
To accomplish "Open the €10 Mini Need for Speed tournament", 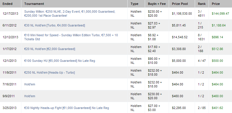I will (71, 37).
